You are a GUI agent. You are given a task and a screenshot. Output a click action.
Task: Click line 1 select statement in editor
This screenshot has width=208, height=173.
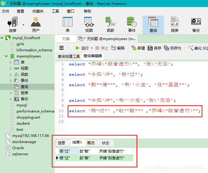click(121, 64)
